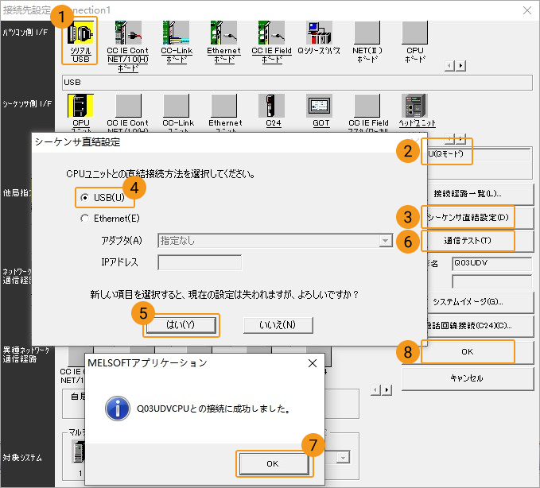Image resolution: width=540 pixels, height=488 pixels.
Task: Select the Ethernet unit icon in PLC side I/F
Action: pos(223,106)
